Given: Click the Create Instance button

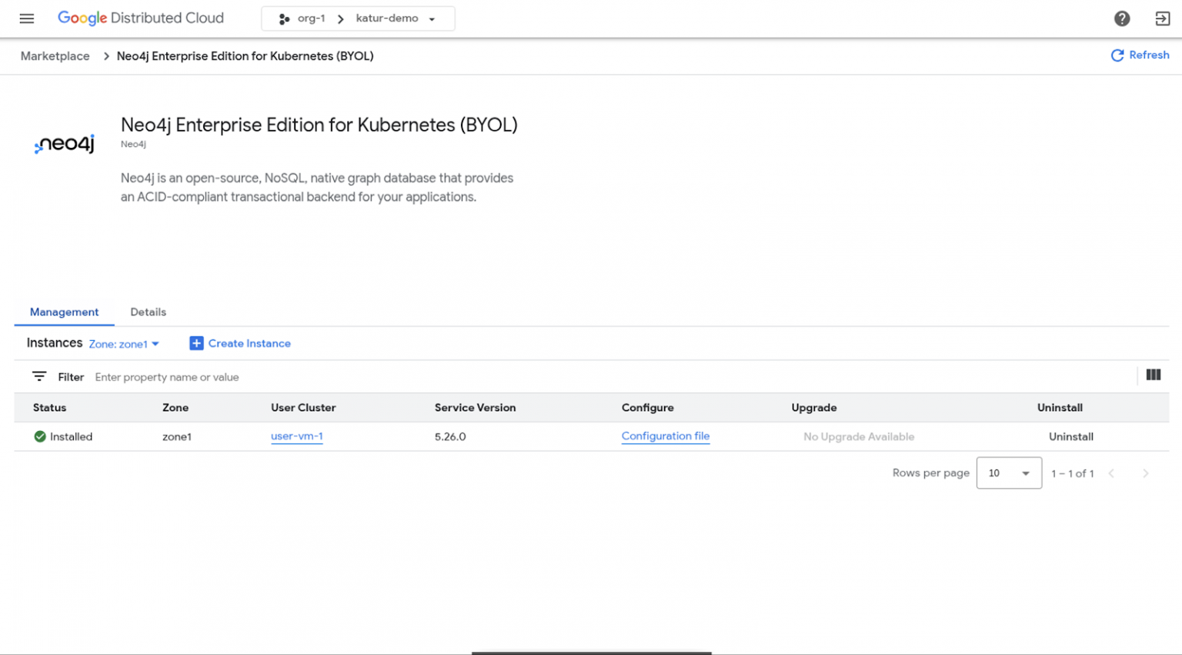Looking at the screenshot, I should (240, 343).
